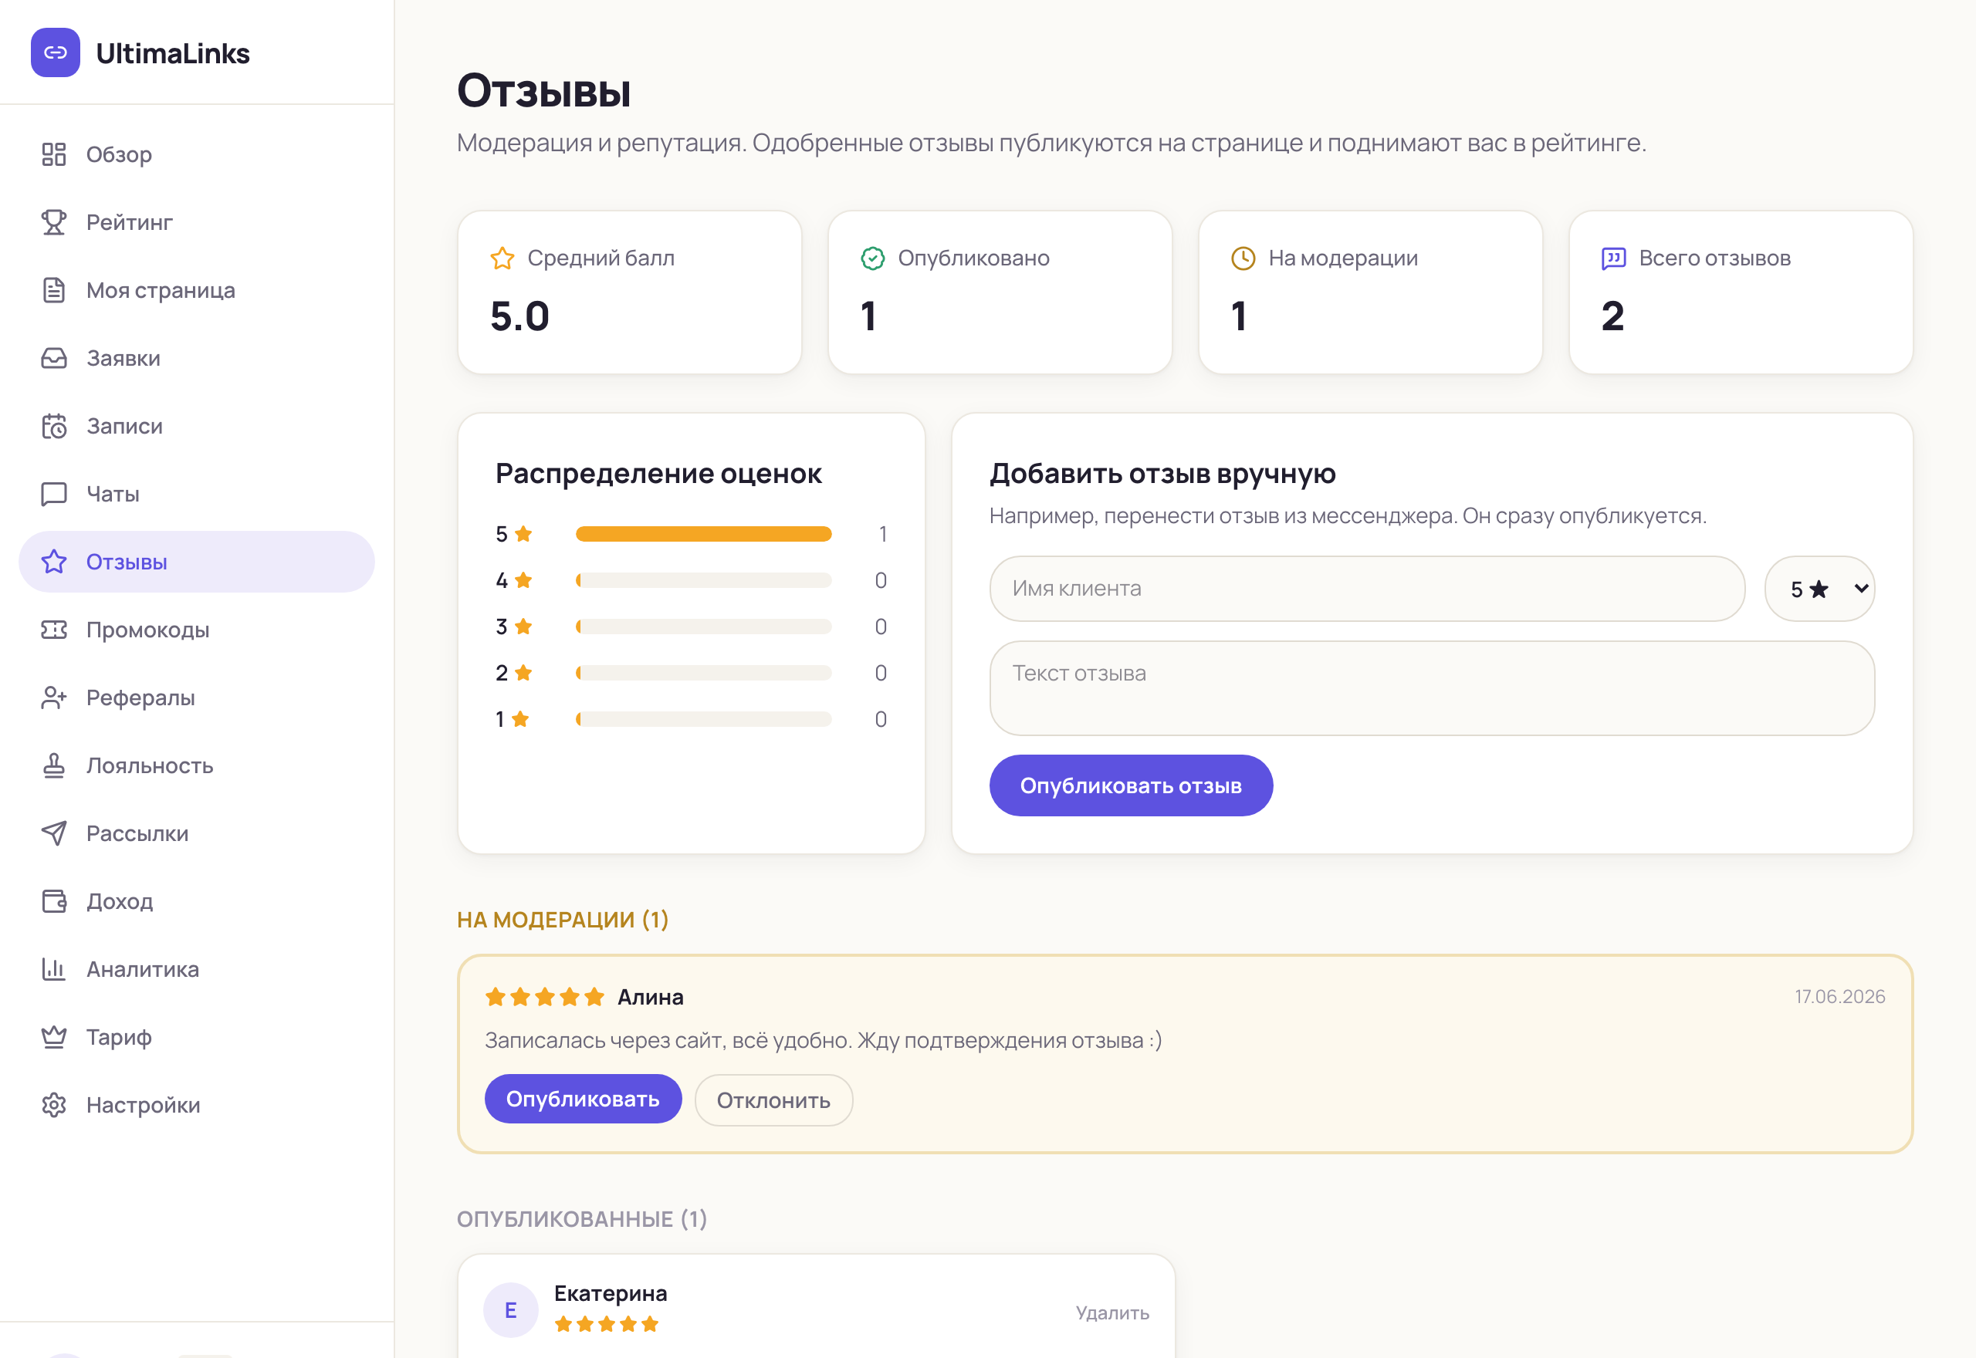Viewport: 1976px width, 1358px height.
Task: Click the Записи calendar-clock icon
Action: pos(53,425)
